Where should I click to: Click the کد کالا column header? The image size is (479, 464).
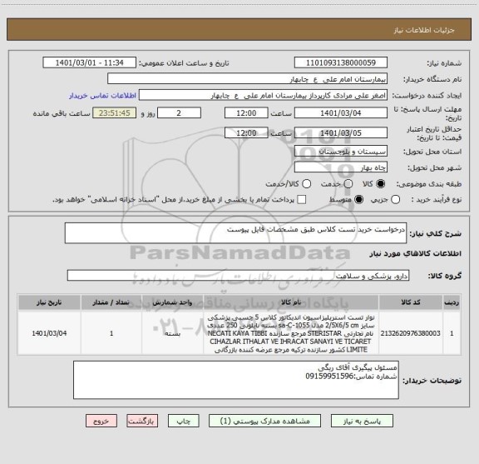coord(411,302)
